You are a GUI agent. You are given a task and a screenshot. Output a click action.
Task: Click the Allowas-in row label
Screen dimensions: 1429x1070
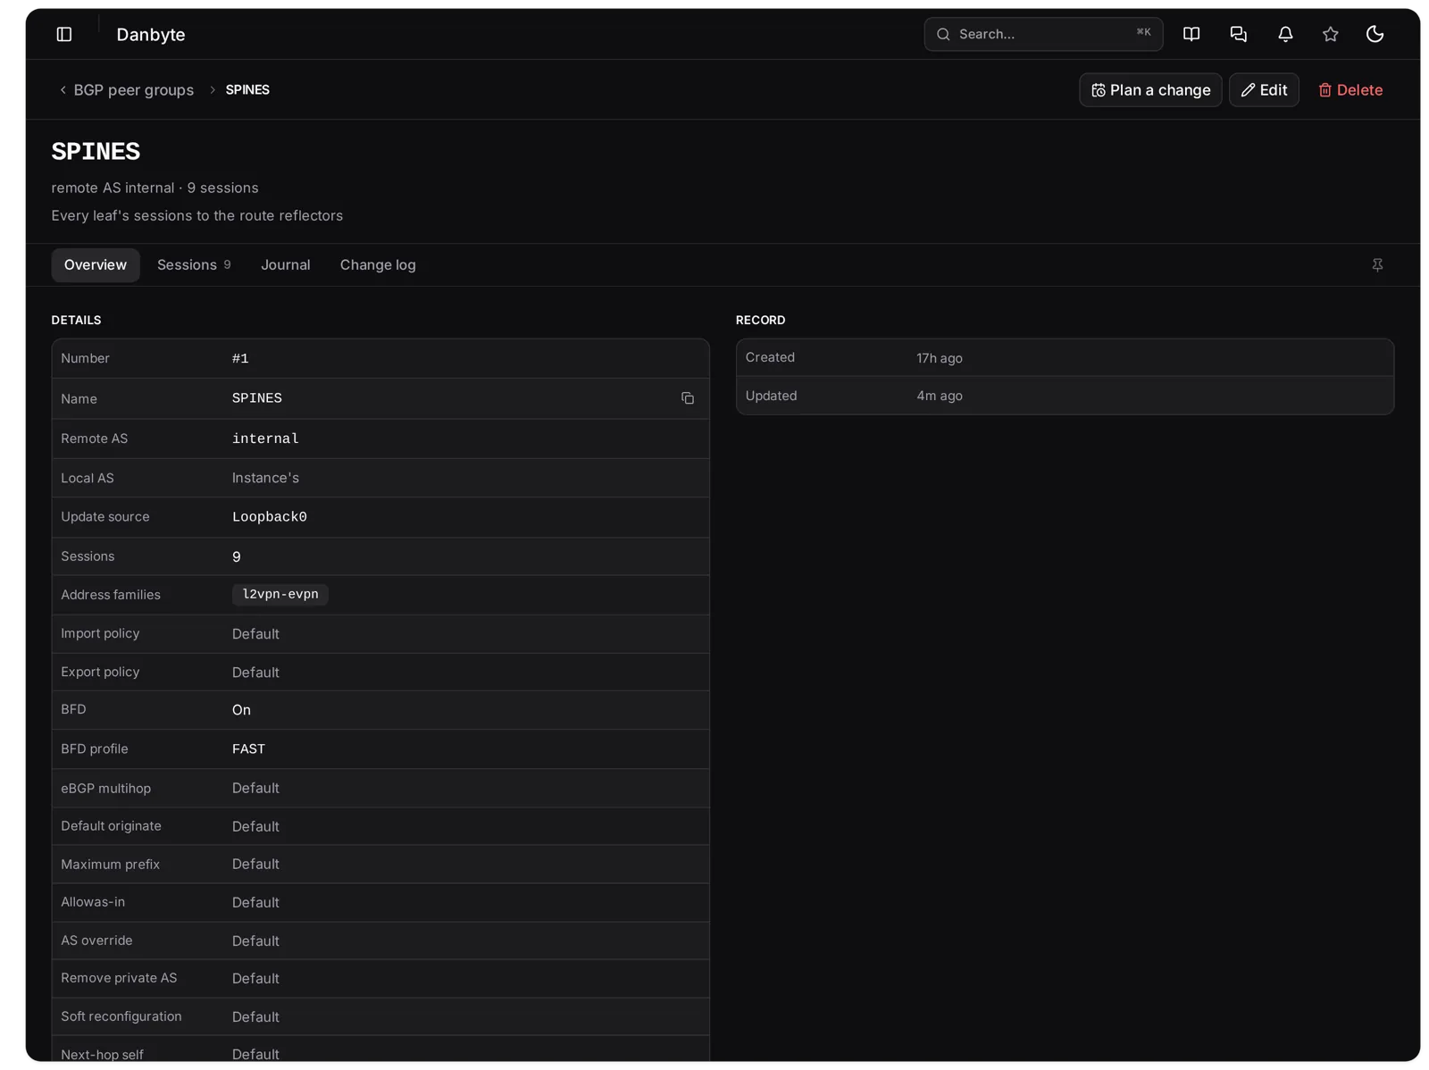[93, 902]
